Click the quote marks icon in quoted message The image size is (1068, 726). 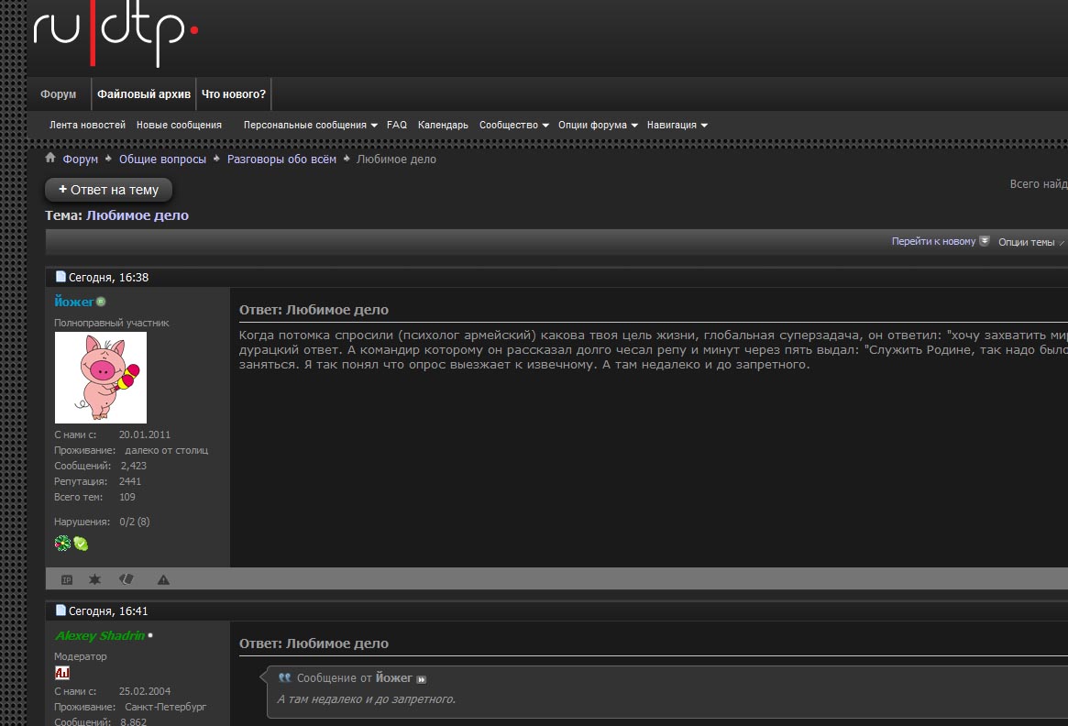point(285,677)
